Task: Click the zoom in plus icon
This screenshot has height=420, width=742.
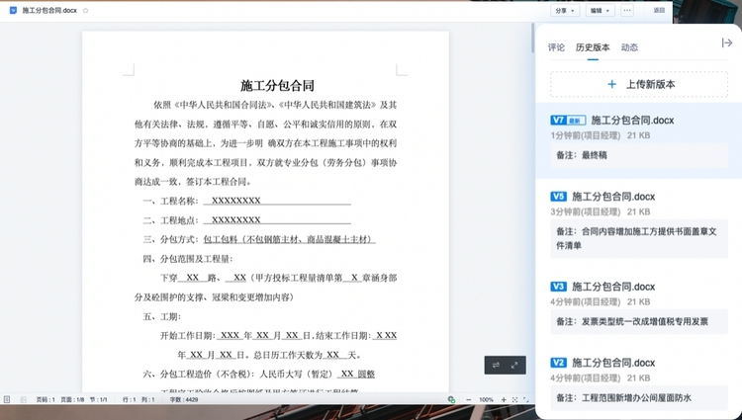Action: (x=506, y=399)
